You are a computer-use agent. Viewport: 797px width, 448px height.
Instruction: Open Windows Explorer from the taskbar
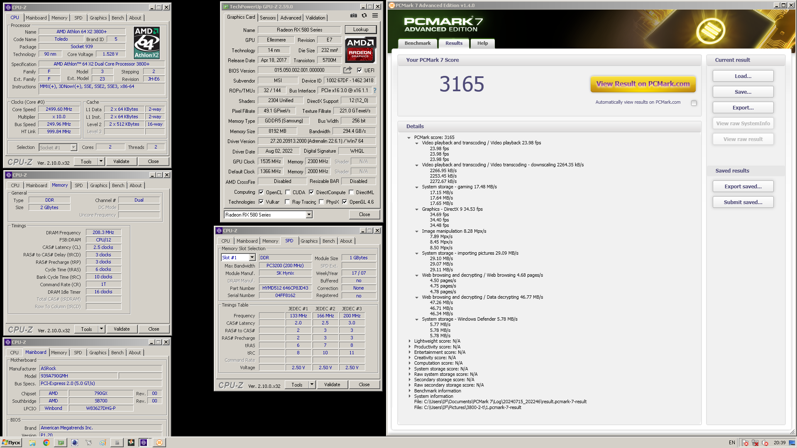pos(32,443)
